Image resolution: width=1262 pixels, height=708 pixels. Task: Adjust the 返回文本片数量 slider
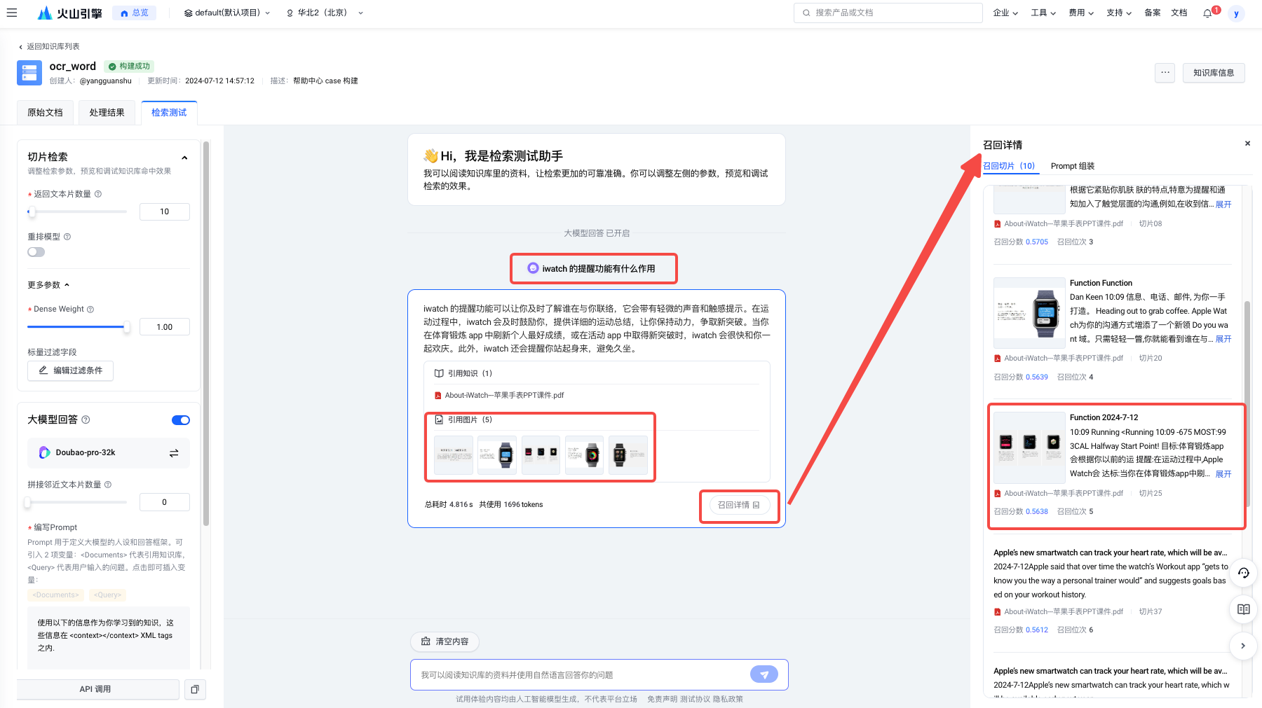point(31,211)
